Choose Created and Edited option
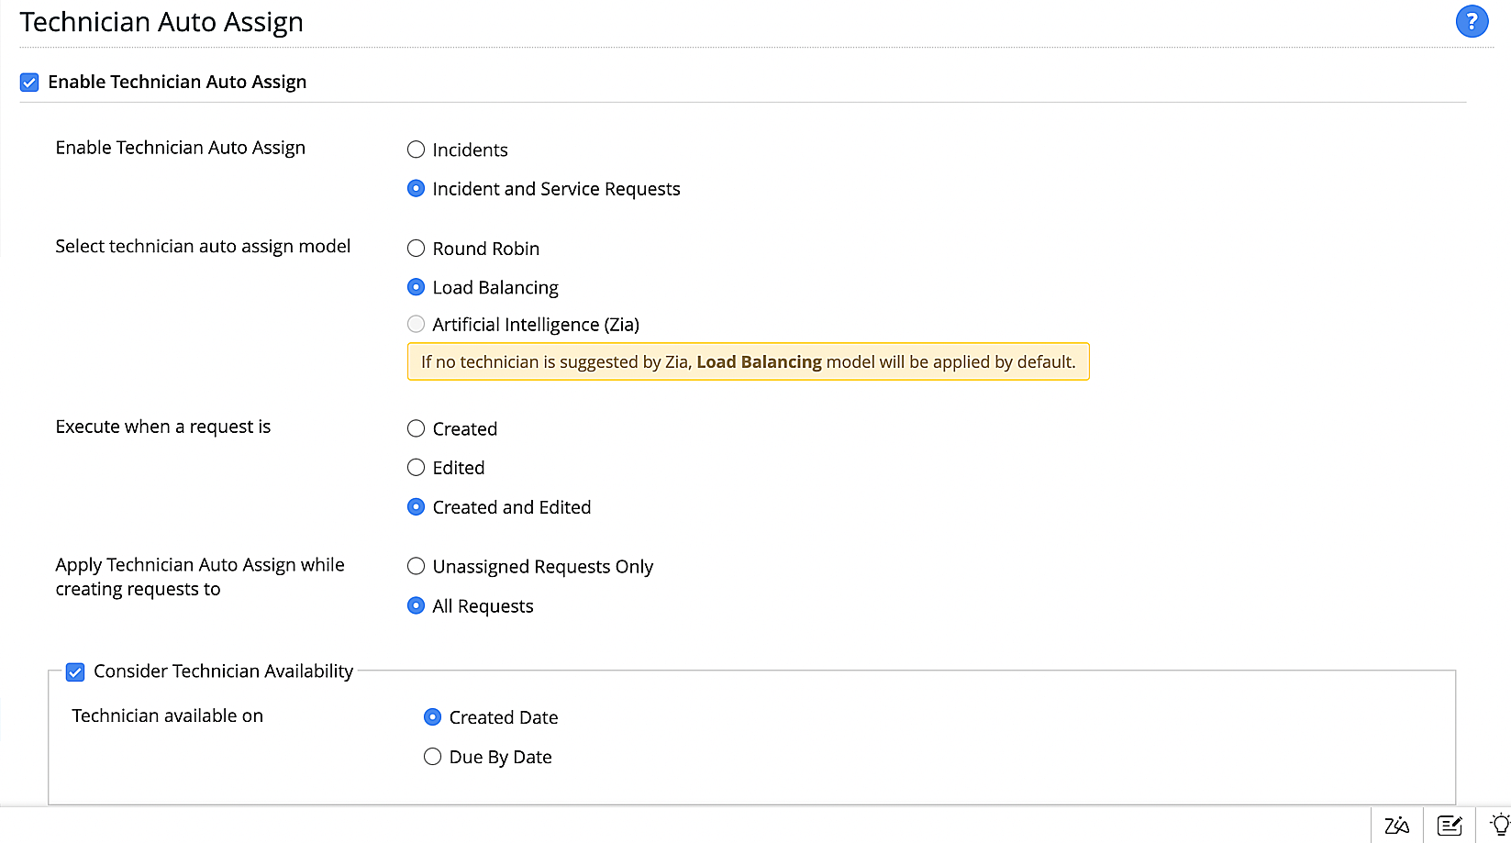This screenshot has height=843, width=1511. 417,507
